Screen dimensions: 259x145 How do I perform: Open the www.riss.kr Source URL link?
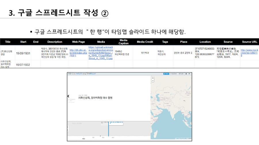tap(249, 53)
